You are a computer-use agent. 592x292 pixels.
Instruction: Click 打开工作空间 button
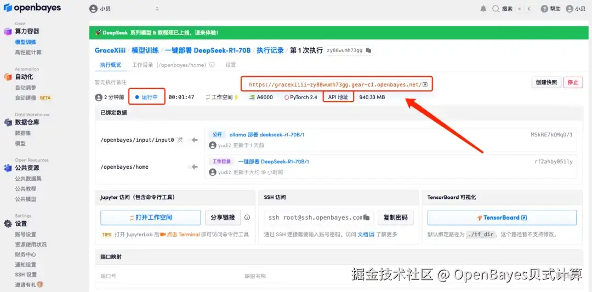click(151, 217)
